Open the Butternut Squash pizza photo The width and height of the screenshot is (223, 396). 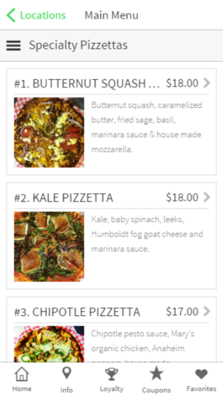coord(49,132)
